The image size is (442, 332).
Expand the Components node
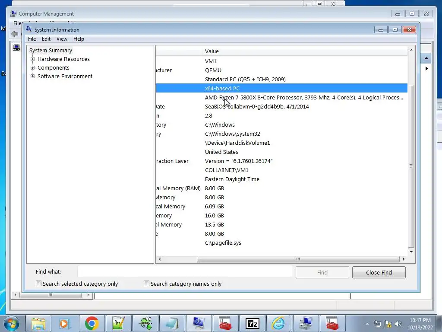point(33,68)
